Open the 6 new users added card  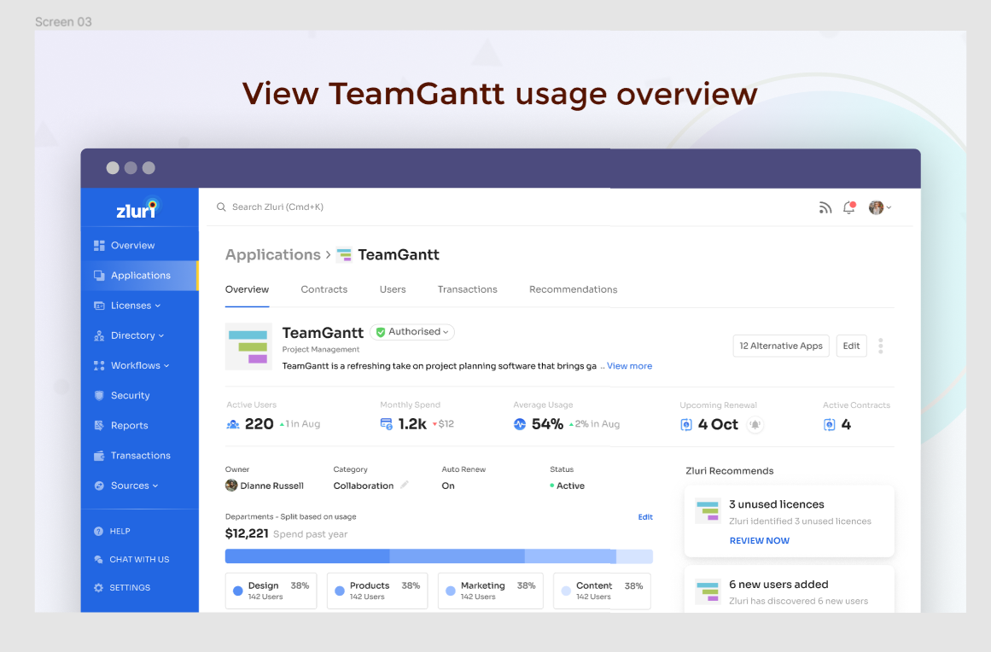coord(789,590)
